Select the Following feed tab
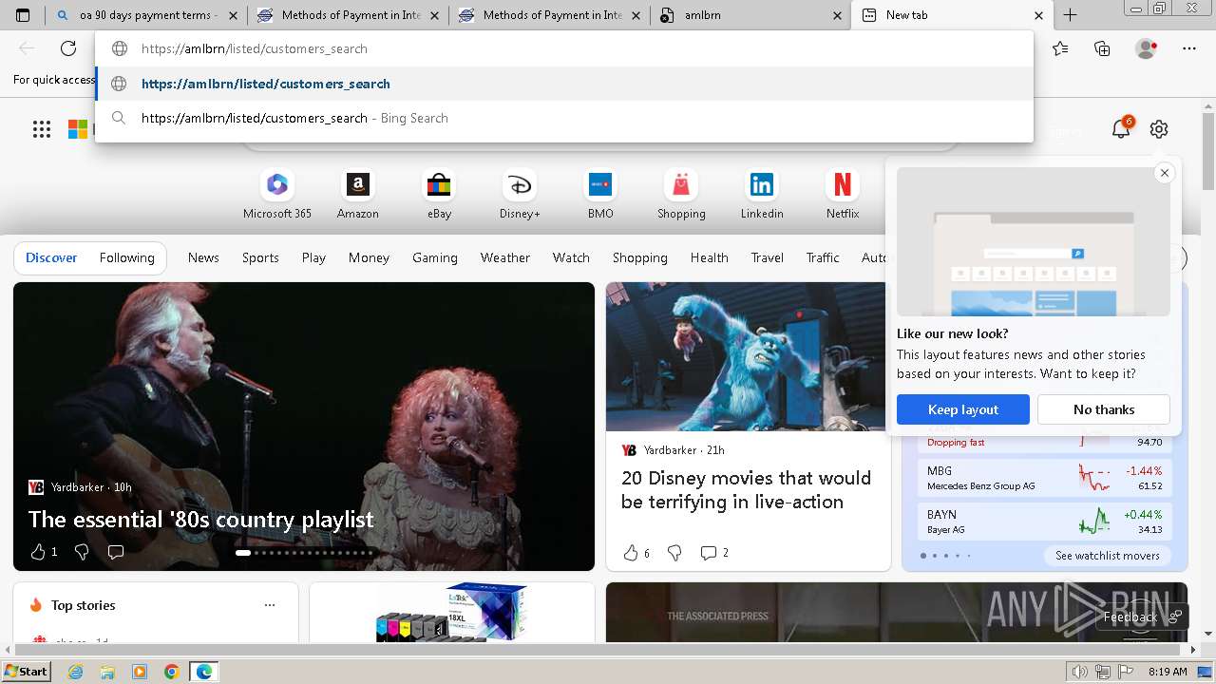The image size is (1216, 684). point(127,257)
